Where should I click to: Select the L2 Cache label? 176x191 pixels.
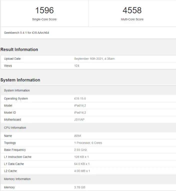click(10, 171)
